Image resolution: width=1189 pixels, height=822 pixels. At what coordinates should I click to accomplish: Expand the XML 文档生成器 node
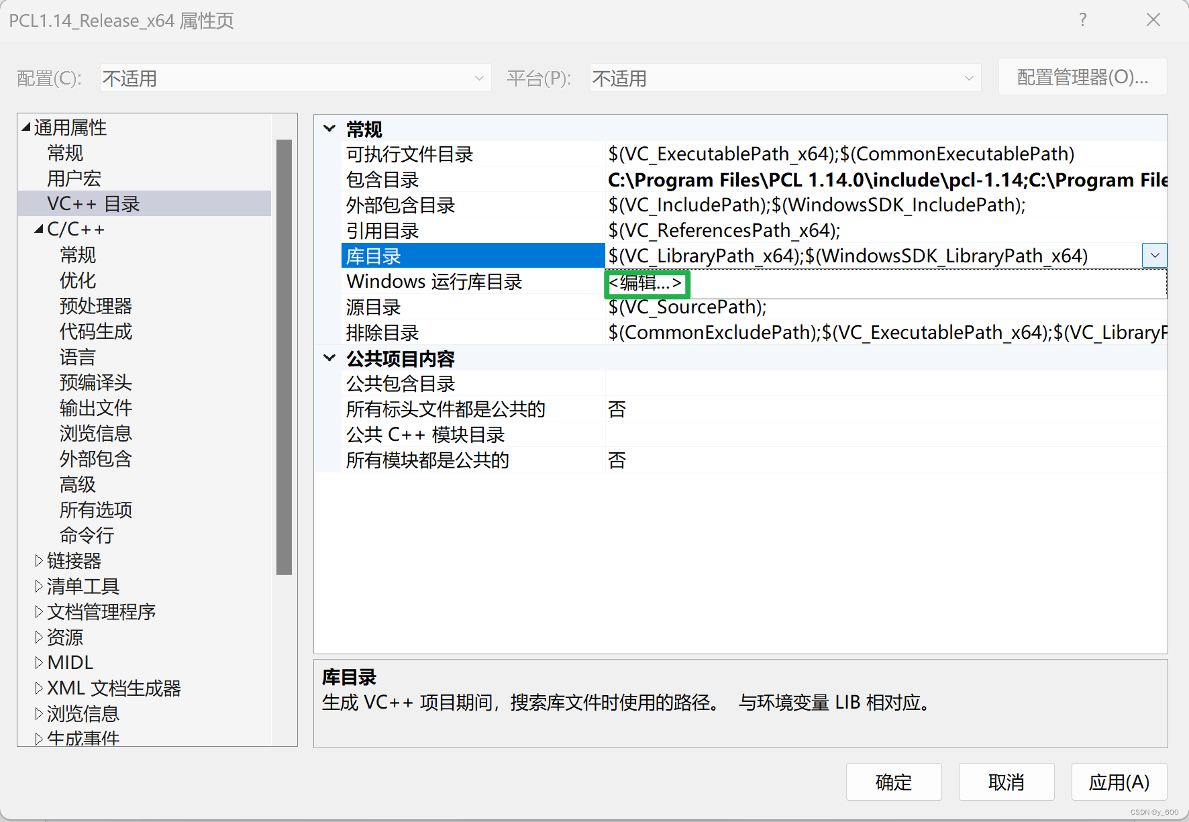(x=38, y=687)
